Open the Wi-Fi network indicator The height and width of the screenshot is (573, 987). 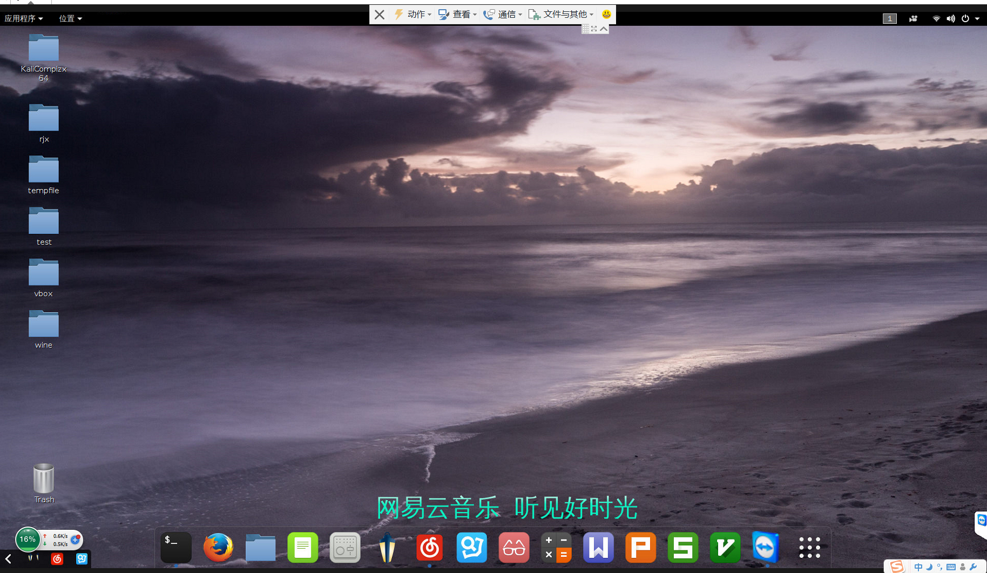(x=936, y=18)
